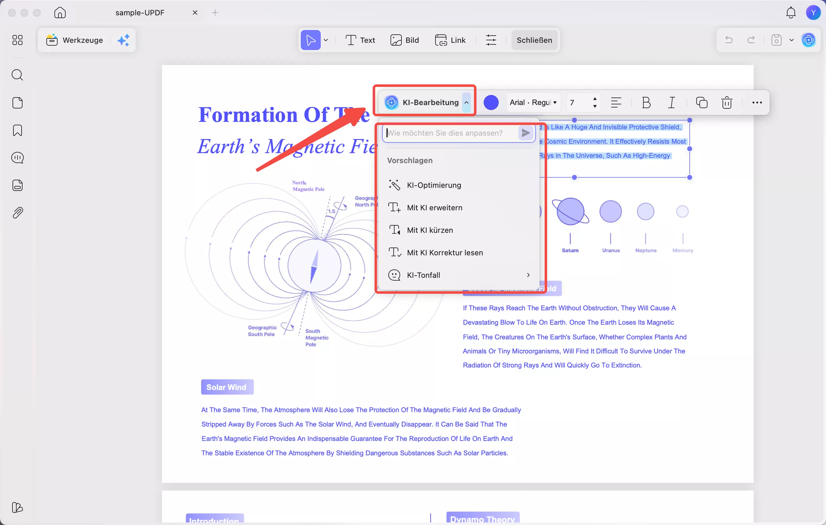This screenshot has height=525, width=826.
Task: Toggle italic formatting
Action: [x=671, y=102]
